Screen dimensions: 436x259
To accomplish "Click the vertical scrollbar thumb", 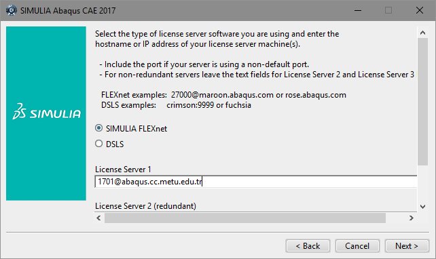I will [422, 102].
